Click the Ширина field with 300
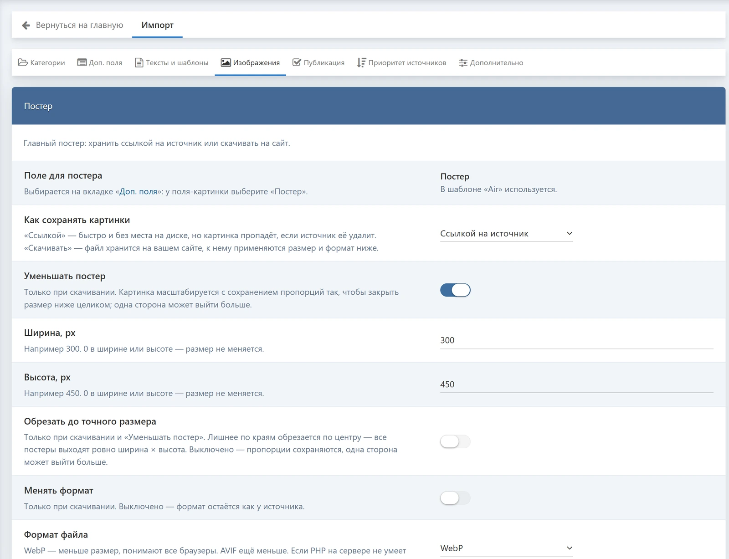 (x=576, y=340)
